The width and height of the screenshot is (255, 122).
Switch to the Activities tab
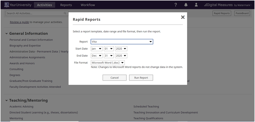click(44, 5)
